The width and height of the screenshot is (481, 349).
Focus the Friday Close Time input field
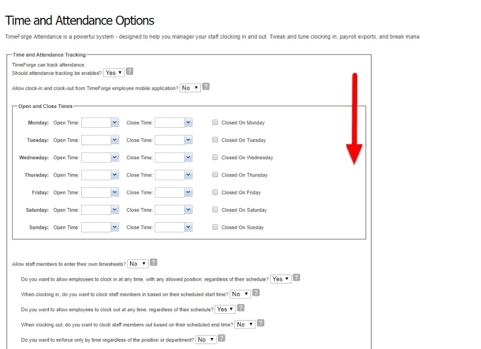(x=169, y=192)
